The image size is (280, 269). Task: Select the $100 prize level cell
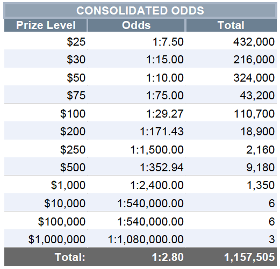click(46, 113)
